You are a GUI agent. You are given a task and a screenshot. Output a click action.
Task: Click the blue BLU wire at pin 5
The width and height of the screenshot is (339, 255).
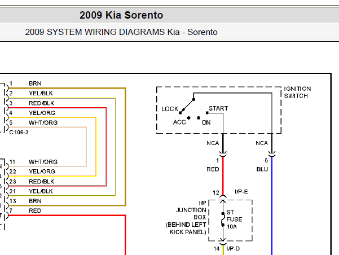tap(272, 205)
